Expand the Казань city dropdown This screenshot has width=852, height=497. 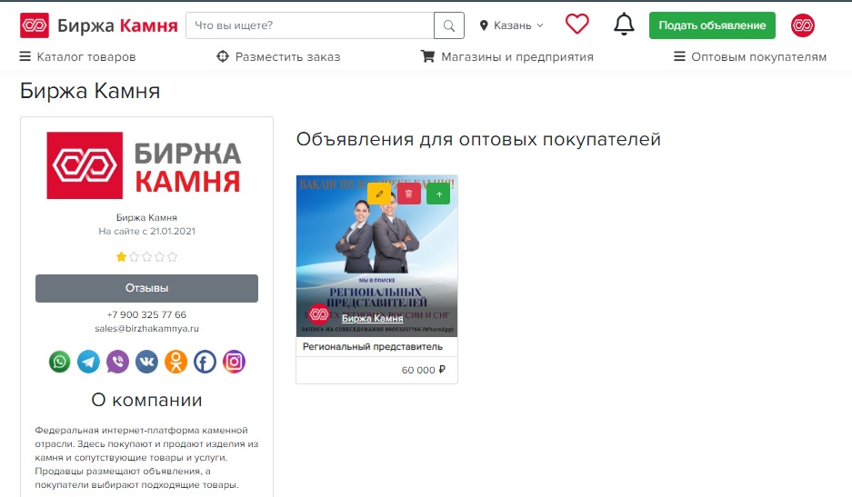point(511,25)
